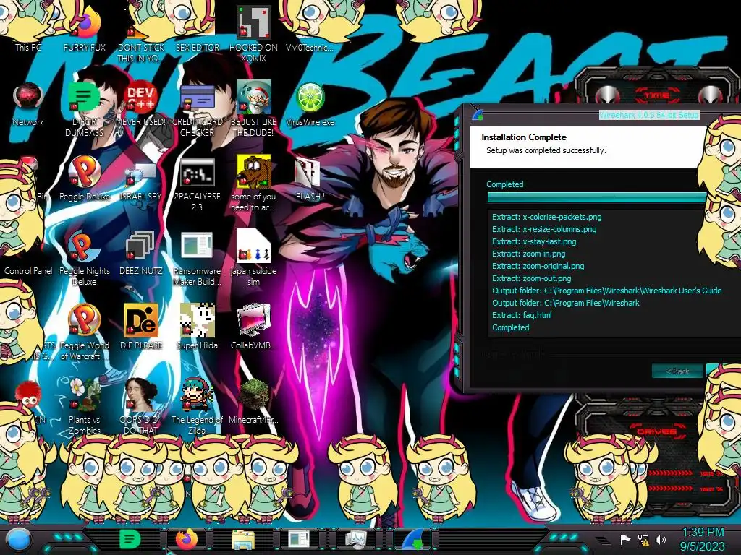Open the clock showing 1:39 PM

[x=703, y=539]
